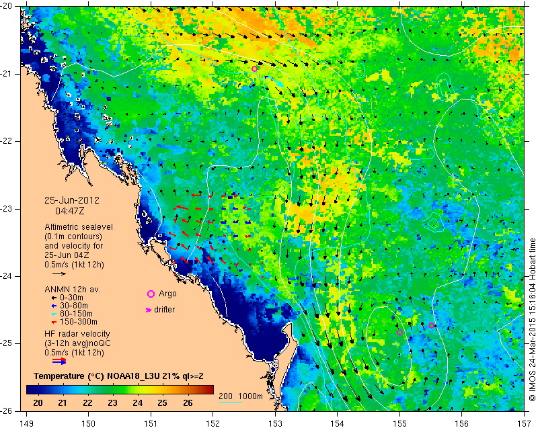Image resolution: width=538 pixels, height=430 pixels.
Task: Click the '153' longitude axis label
Action: click(275, 425)
